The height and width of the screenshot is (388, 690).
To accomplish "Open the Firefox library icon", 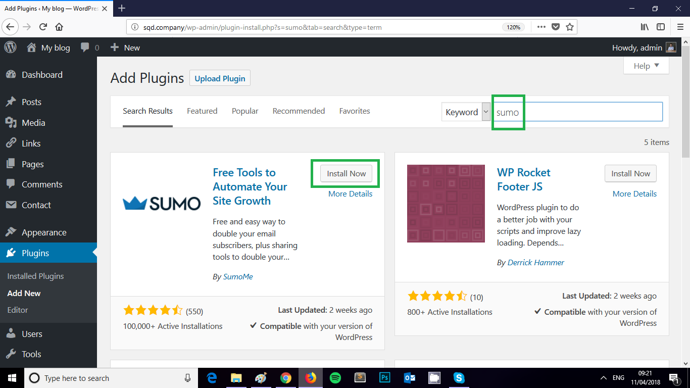I will coord(645,27).
